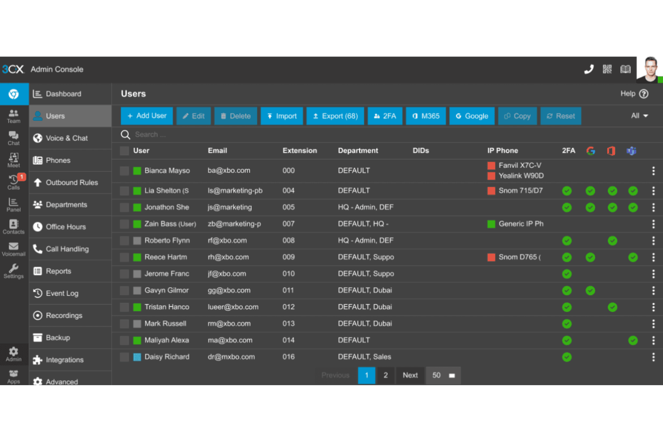
Task: Select the Bianca Mayso row checkbox
Action: coord(125,171)
